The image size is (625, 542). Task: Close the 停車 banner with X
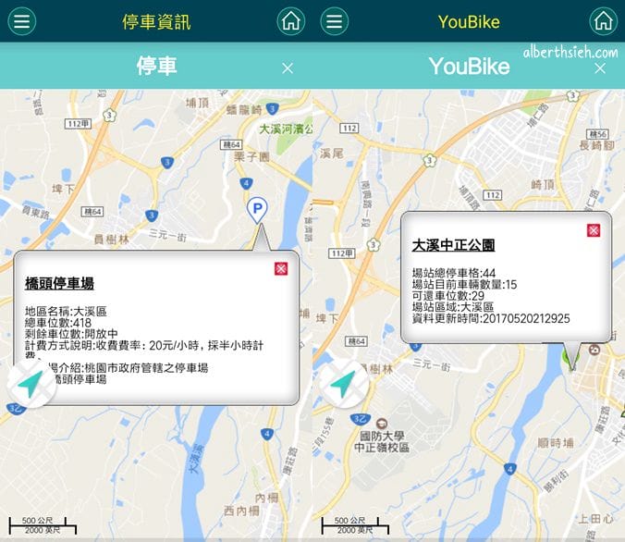point(288,68)
